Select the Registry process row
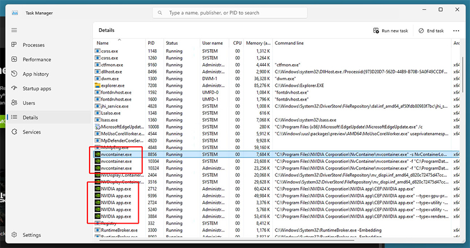 pyautogui.click(x=276, y=223)
